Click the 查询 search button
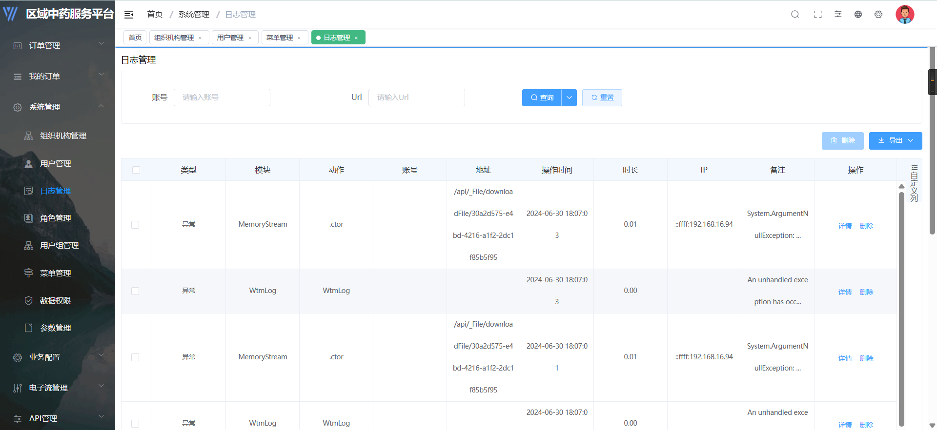This screenshot has height=430, width=937. click(542, 98)
